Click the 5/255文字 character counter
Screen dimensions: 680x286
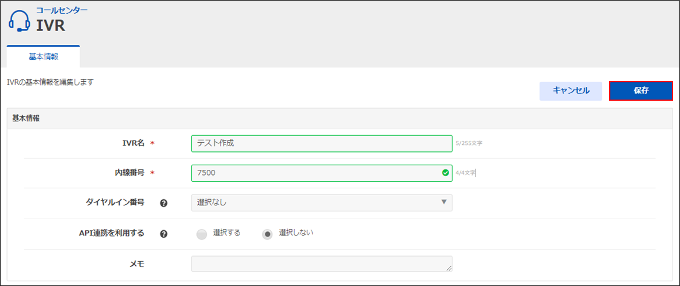tap(469, 143)
